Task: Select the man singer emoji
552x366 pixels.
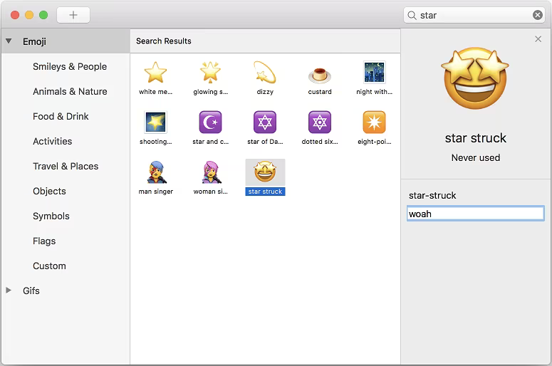Action: tap(156, 172)
